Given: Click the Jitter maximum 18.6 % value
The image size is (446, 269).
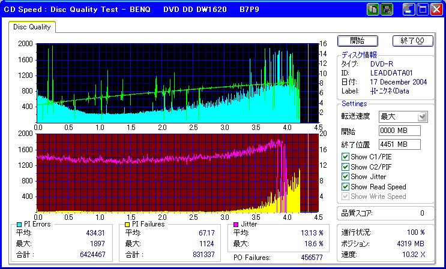Looking at the screenshot, I should [314, 243].
